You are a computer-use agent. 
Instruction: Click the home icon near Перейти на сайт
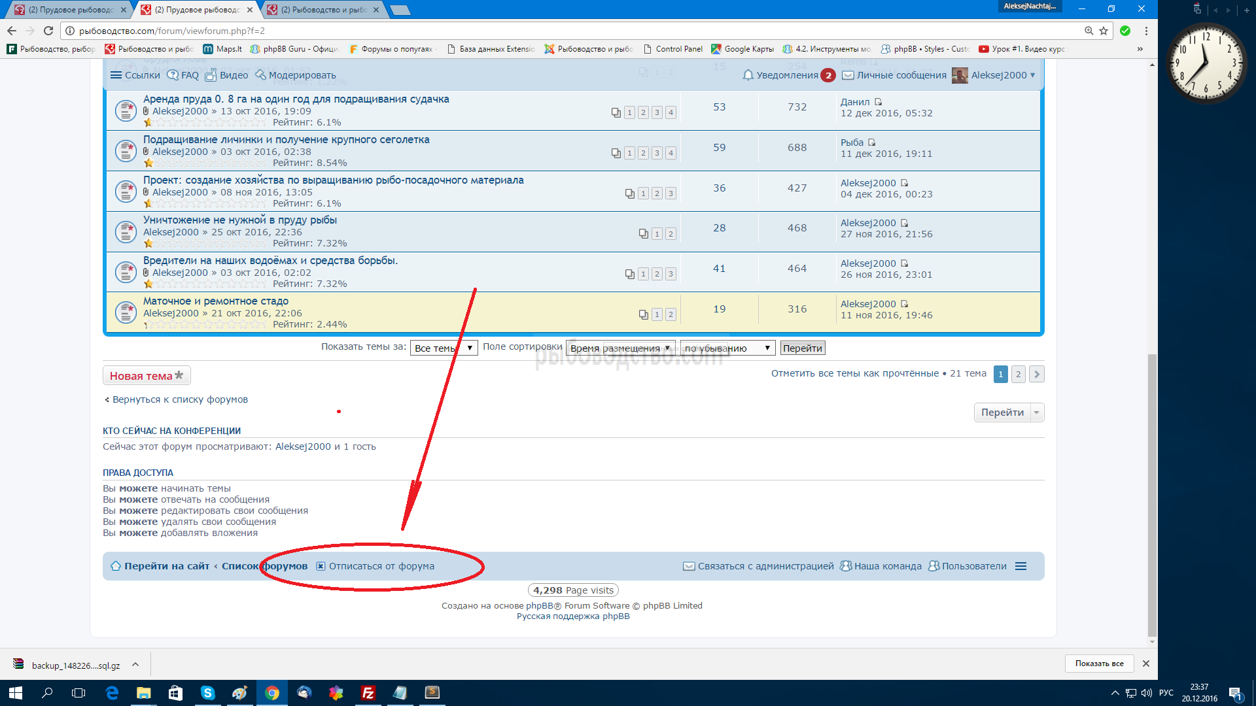[116, 566]
